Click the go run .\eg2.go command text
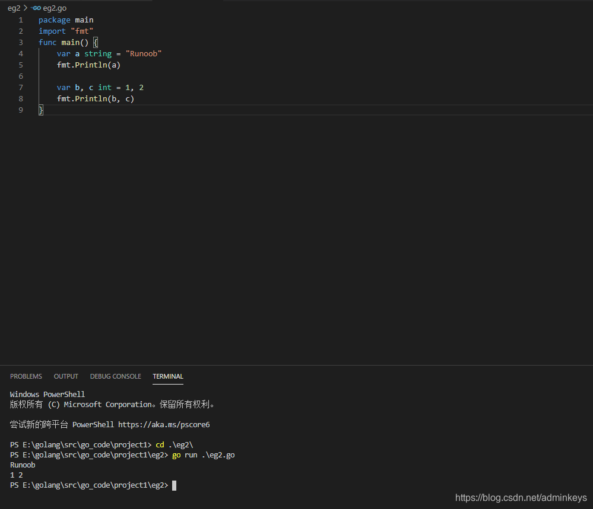The width and height of the screenshot is (593, 509). pyautogui.click(x=202, y=454)
